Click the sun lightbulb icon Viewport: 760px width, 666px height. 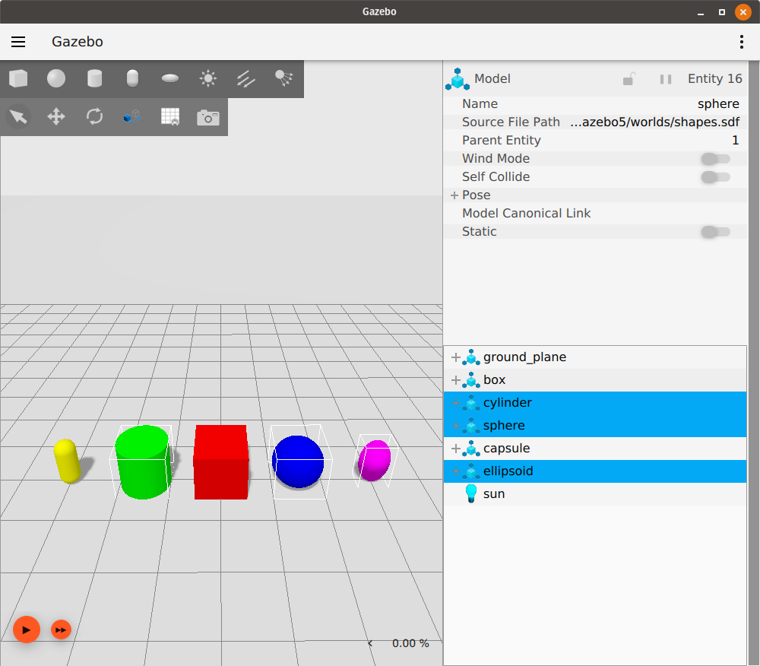point(470,494)
